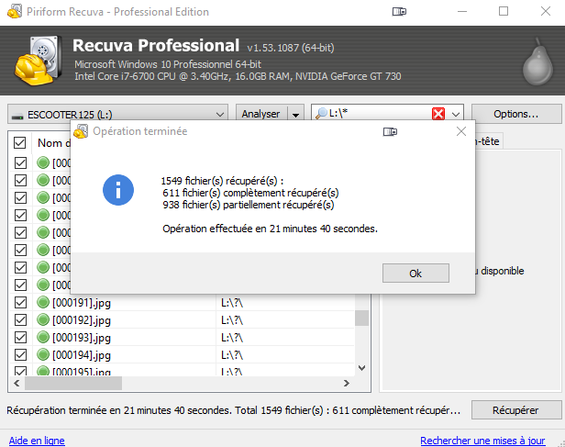Click the Nom column header
565x447 pixels.
(x=52, y=143)
